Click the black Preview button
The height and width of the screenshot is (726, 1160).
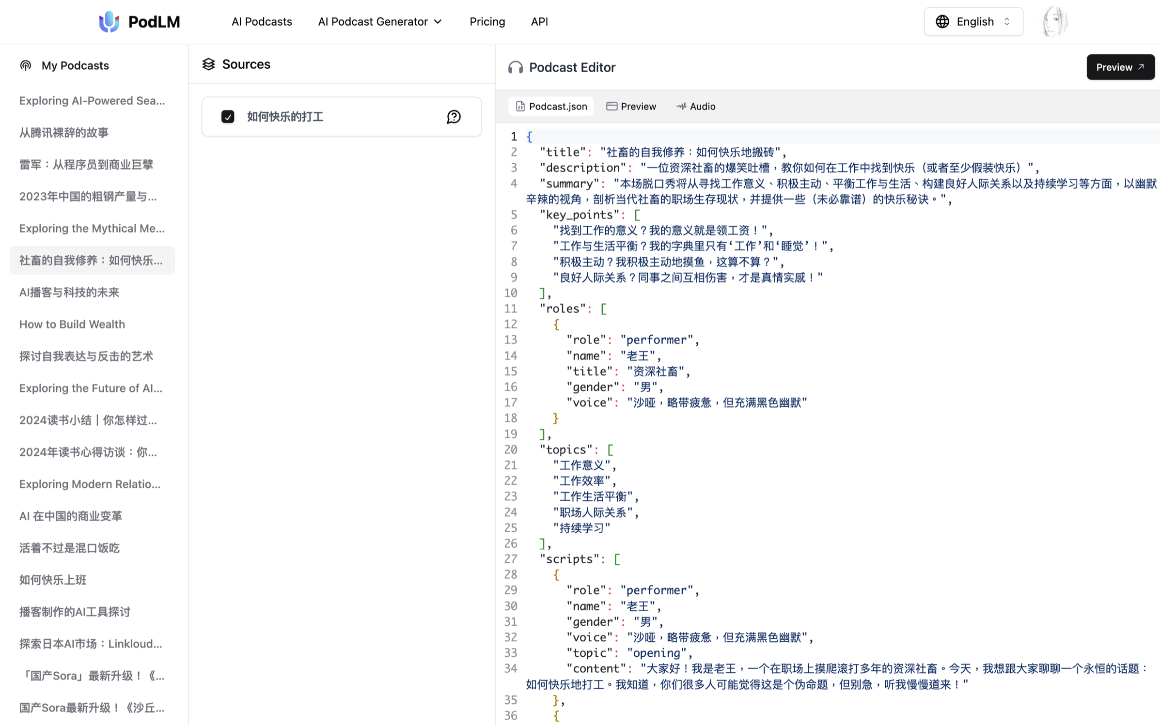(x=1120, y=67)
